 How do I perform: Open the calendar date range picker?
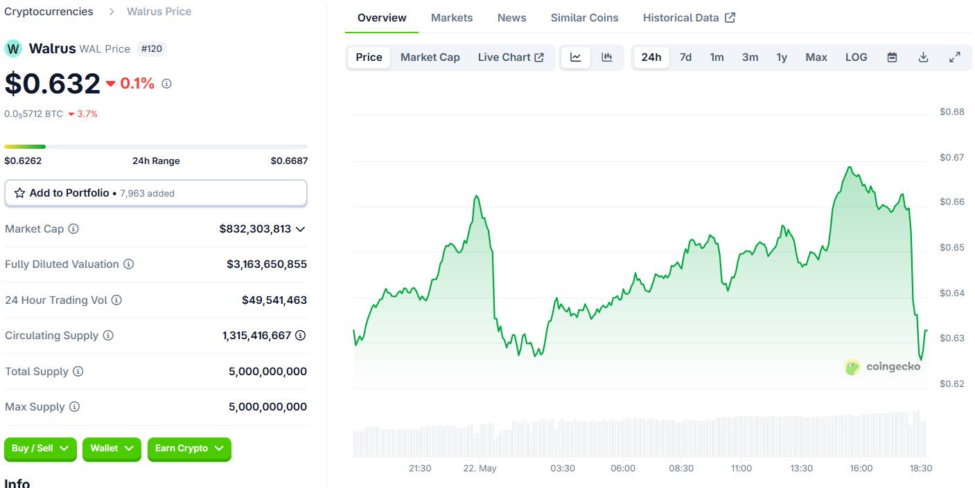[x=893, y=57]
